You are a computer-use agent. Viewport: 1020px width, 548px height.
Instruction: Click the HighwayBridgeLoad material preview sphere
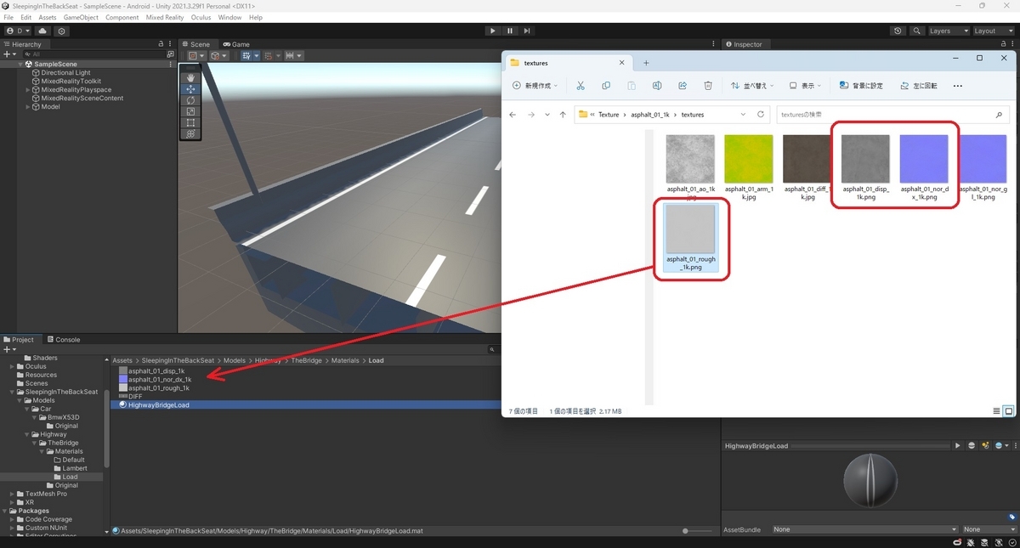click(x=869, y=480)
